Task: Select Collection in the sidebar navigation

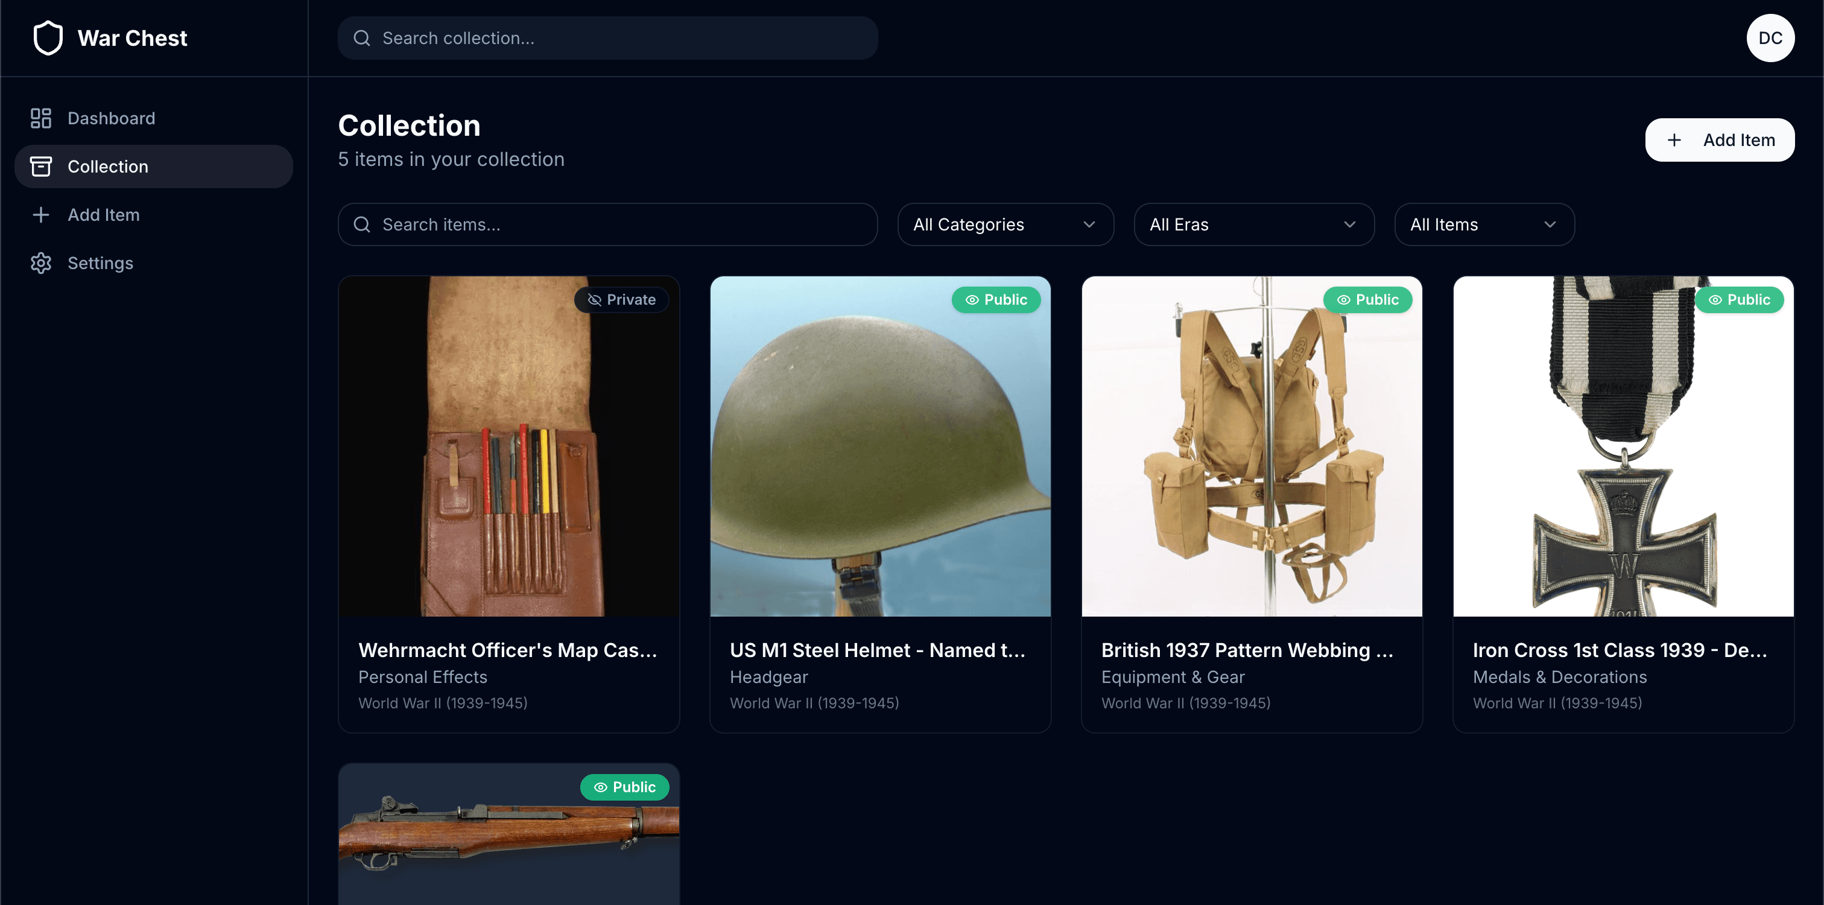Action: pyautogui.click(x=107, y=167)
